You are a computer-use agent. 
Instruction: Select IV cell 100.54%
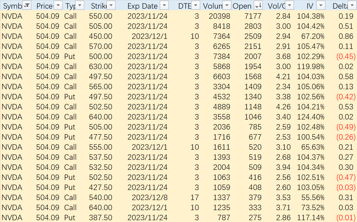[311, 137]
